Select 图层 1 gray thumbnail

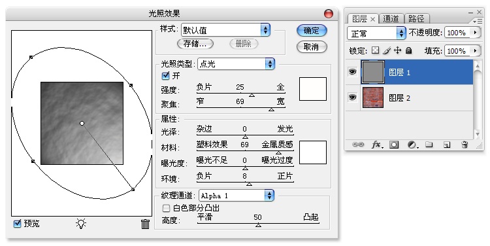[373, 72]
